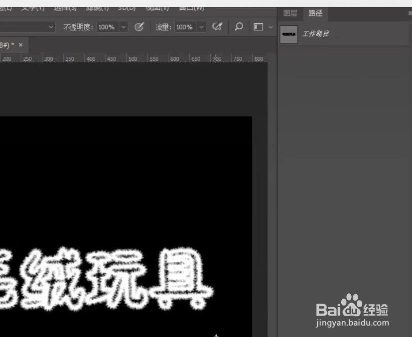Image resolution: width=412 pixels, height=337 pixels.
Task: Open the 滤镜 Filter menu
Action: tap(96, 7)
